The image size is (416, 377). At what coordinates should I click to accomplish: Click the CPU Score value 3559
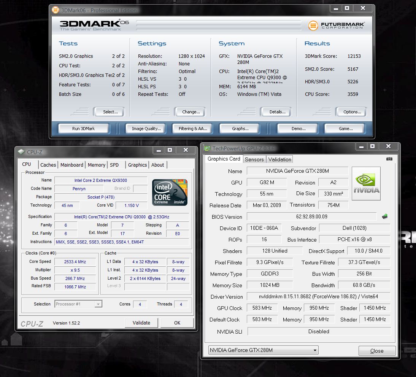point(353,94)
